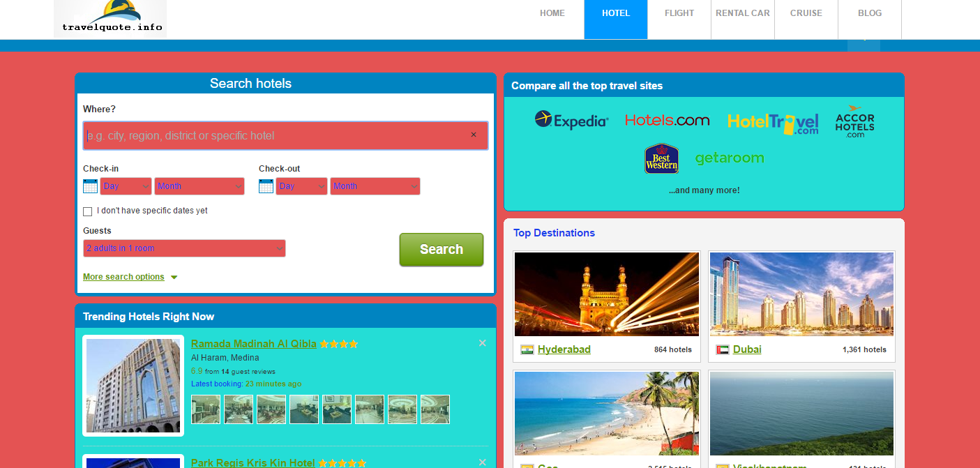
Task: Click the getaroom logo
Action: 729,158
